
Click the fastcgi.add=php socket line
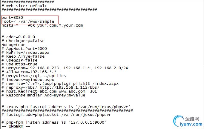pos(56,115)
